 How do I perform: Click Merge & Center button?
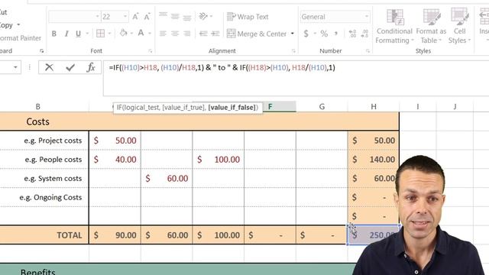(257, 34)
